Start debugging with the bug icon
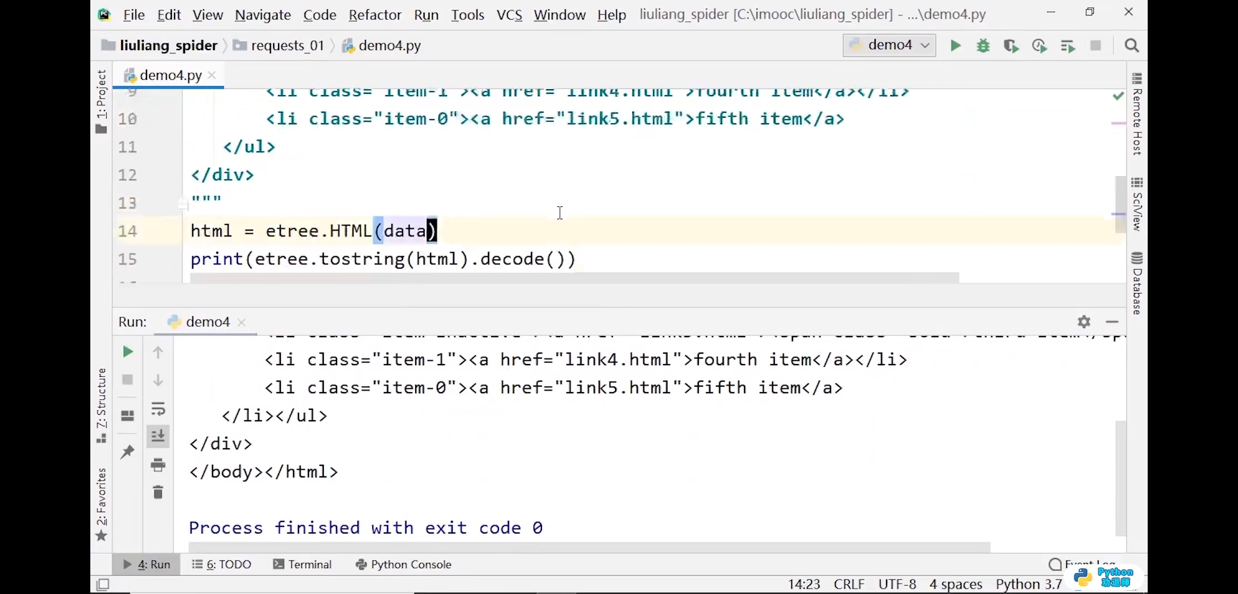The height and width of the screenshot is (594, 1238). click(x=983, y=46)
